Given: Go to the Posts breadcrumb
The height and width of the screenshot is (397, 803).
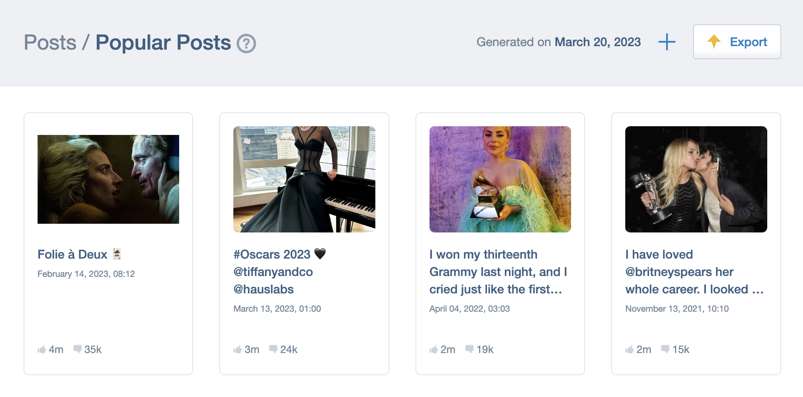Looking at the screenshot, I should point(50,43).
